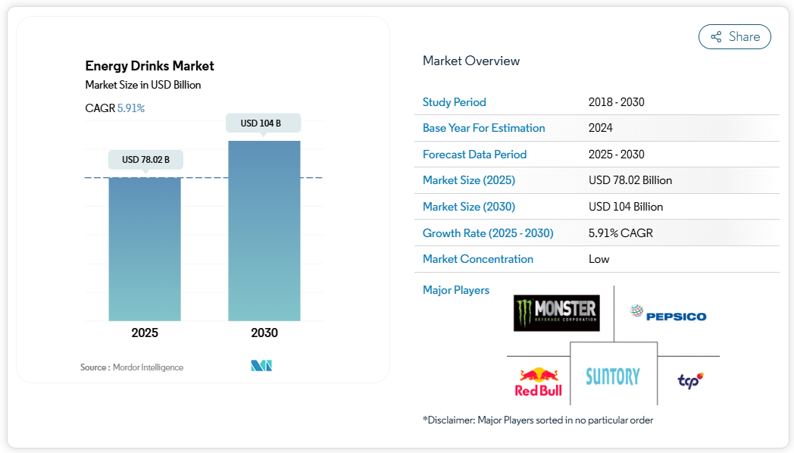This screenshot has width=794, height=453.
Task: Click the USD 78.02 B label
Action: [x=145, y=159]
